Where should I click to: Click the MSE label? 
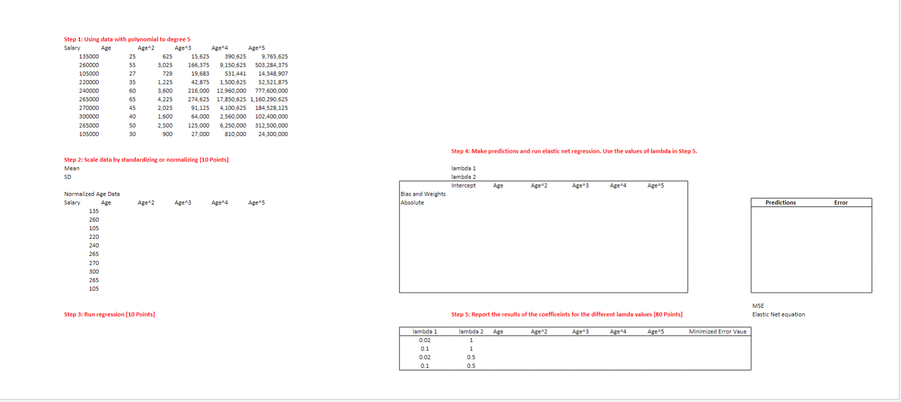[x=758, y=306]
